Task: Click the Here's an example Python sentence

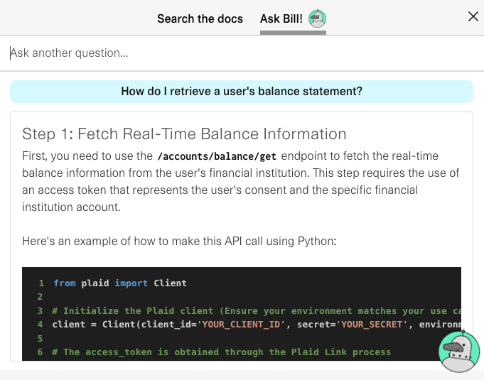Action: [x=179, y=241]
